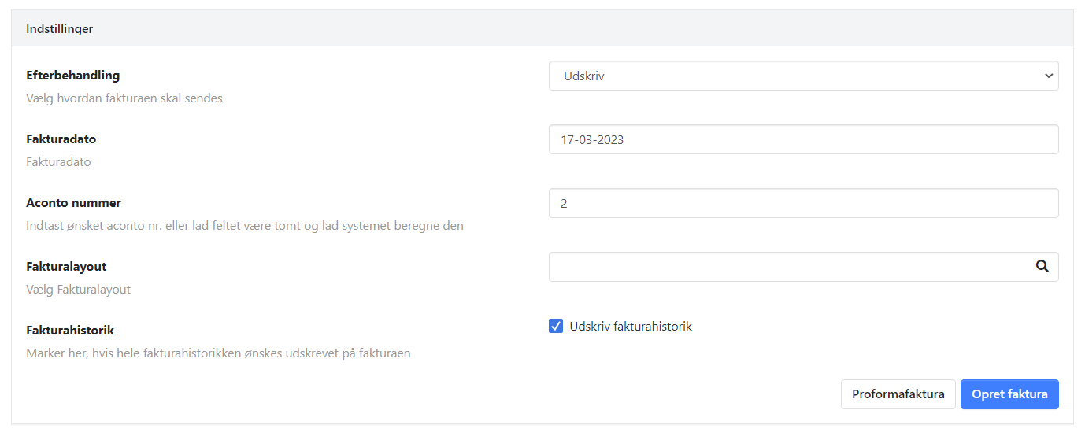Screen dimensions: 1085x436
Task: Click the 'Vælg Fakturalayout' help text
Action: point(79,289)
